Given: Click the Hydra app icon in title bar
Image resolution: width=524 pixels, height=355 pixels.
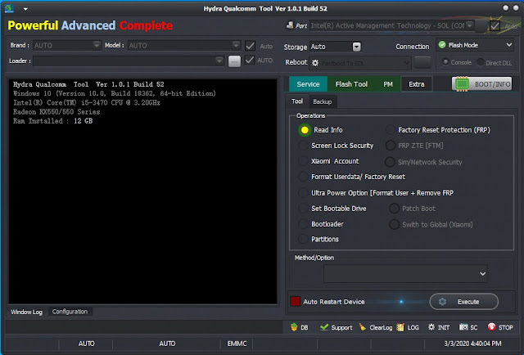Looking at the screenshot, I should pyautogui.click(x=9, y=8).
